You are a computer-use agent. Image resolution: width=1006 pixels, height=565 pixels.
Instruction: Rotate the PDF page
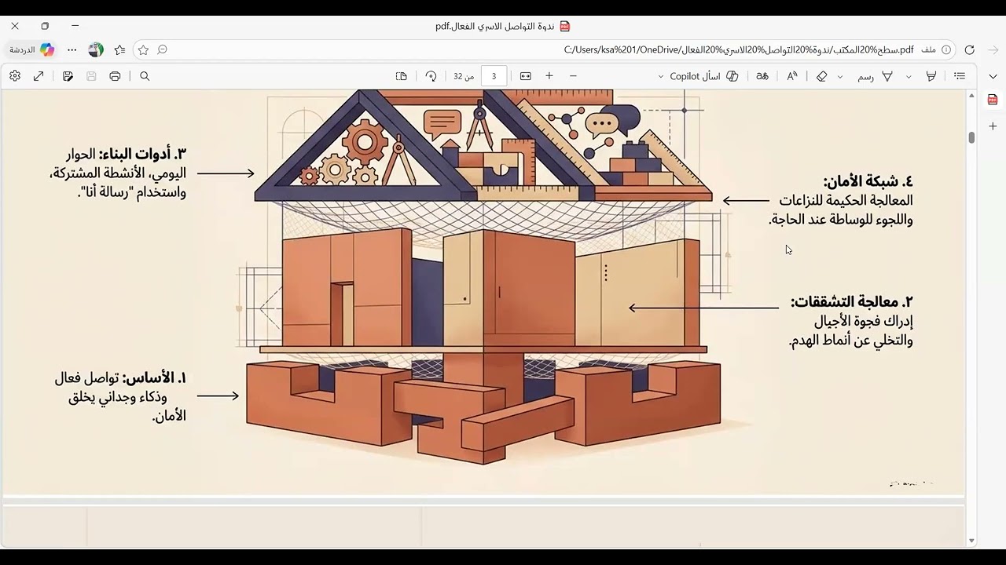(x=431, y=76)
